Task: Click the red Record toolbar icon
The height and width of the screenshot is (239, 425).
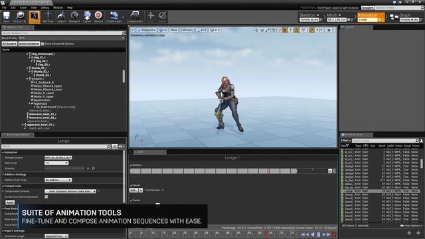Action: coord(98,17)
